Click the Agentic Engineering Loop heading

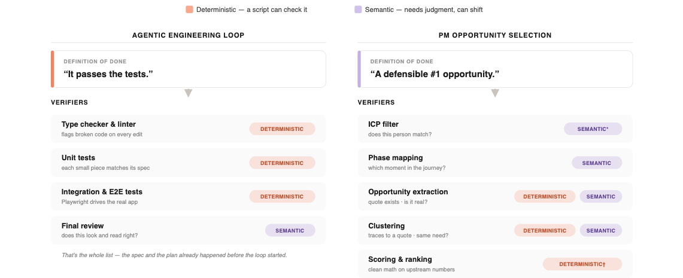coord(188,35)
